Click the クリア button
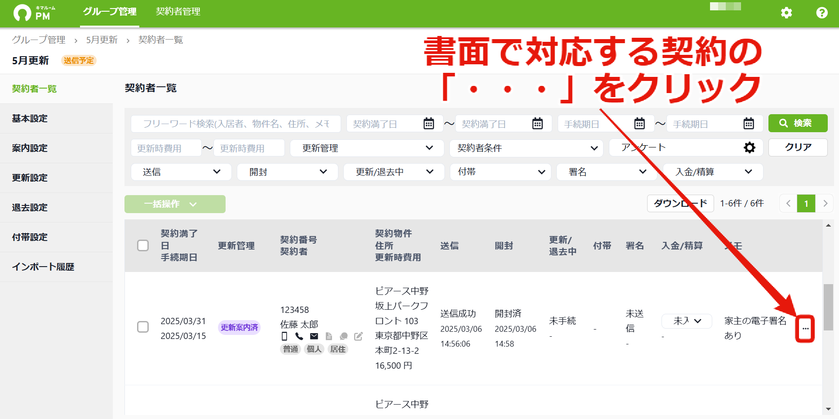Image resolution: width=839 pixels, height=419 pixels. tap(798, 147)
